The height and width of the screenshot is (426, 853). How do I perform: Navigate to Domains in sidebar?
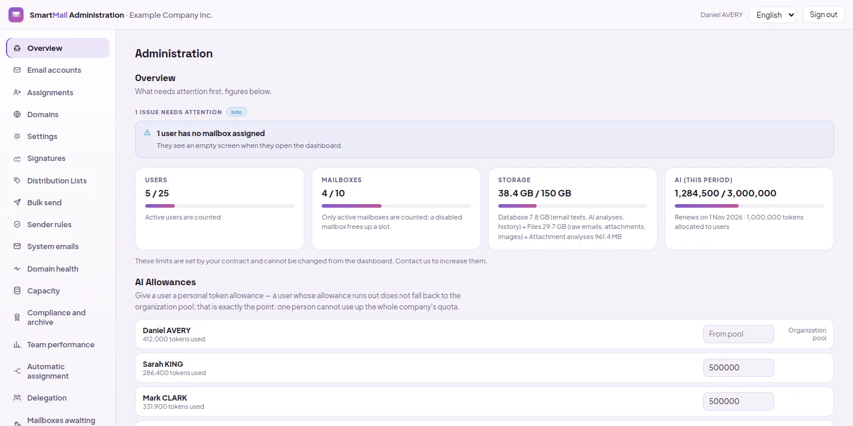click(x=58, y=115)
